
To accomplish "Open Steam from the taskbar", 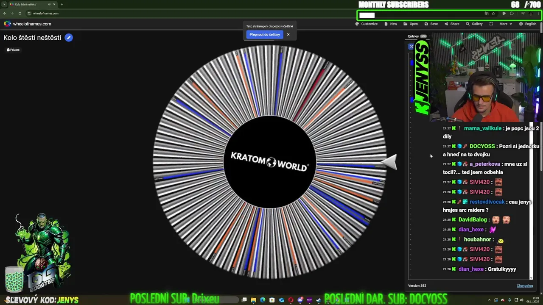I will point(319,300).
